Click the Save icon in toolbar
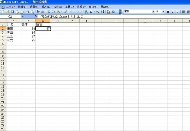190x131 pixels. [x=12, y=12]
